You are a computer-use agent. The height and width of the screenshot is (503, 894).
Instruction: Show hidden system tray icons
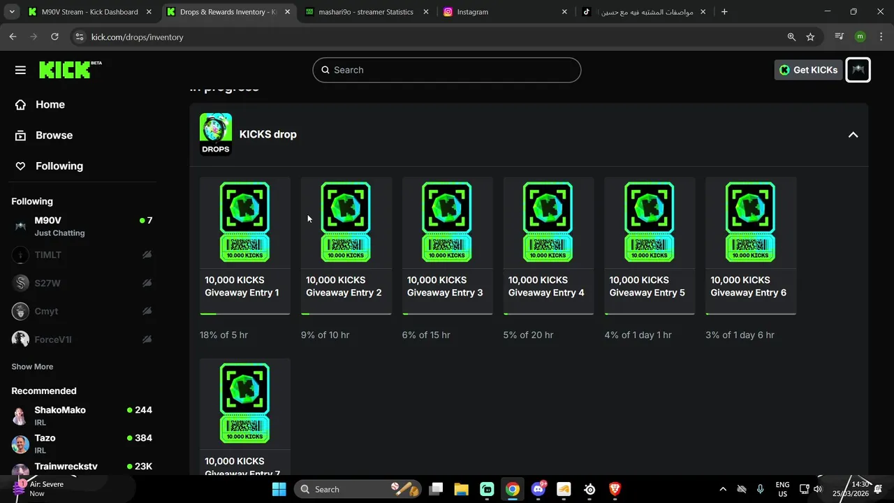click(x=723, y=489)
